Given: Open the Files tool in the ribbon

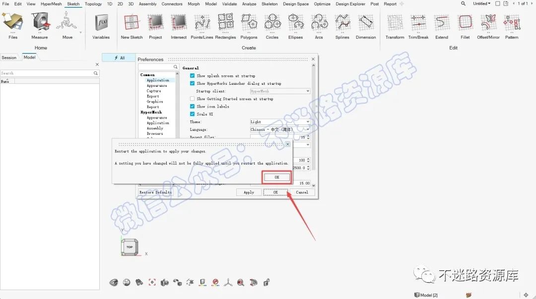Looking at the screenshot, I should coord(12,26).
